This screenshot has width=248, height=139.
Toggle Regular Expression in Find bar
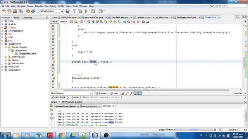131,93
